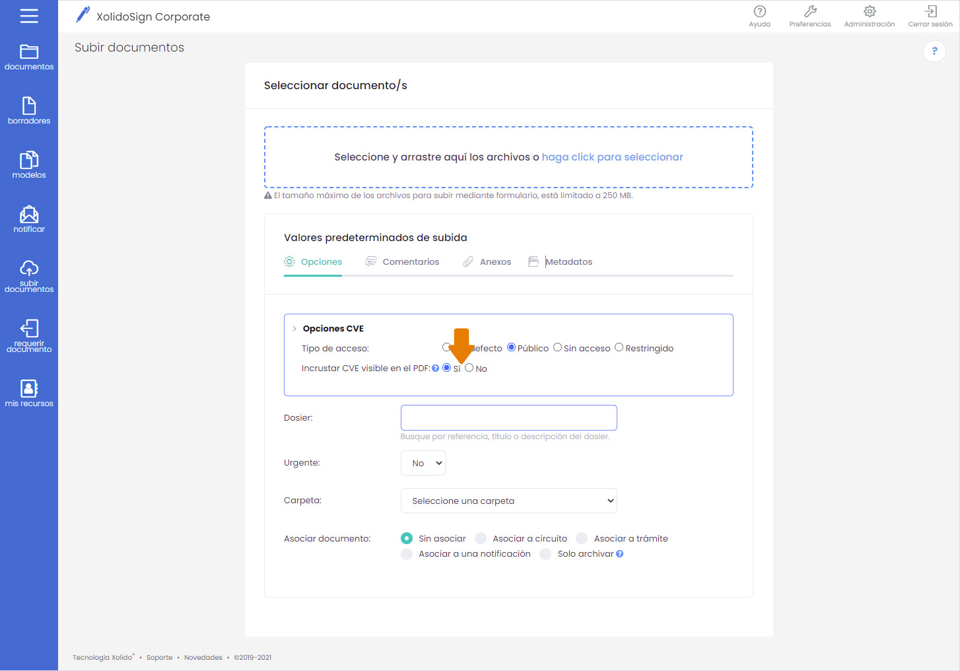
Task: Select Solo archivar option
Action: coord(545,554)
